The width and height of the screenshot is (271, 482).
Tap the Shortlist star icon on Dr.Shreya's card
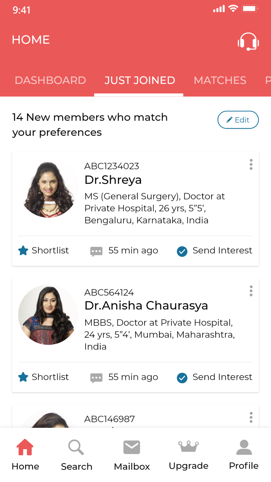tap(22, 251)
